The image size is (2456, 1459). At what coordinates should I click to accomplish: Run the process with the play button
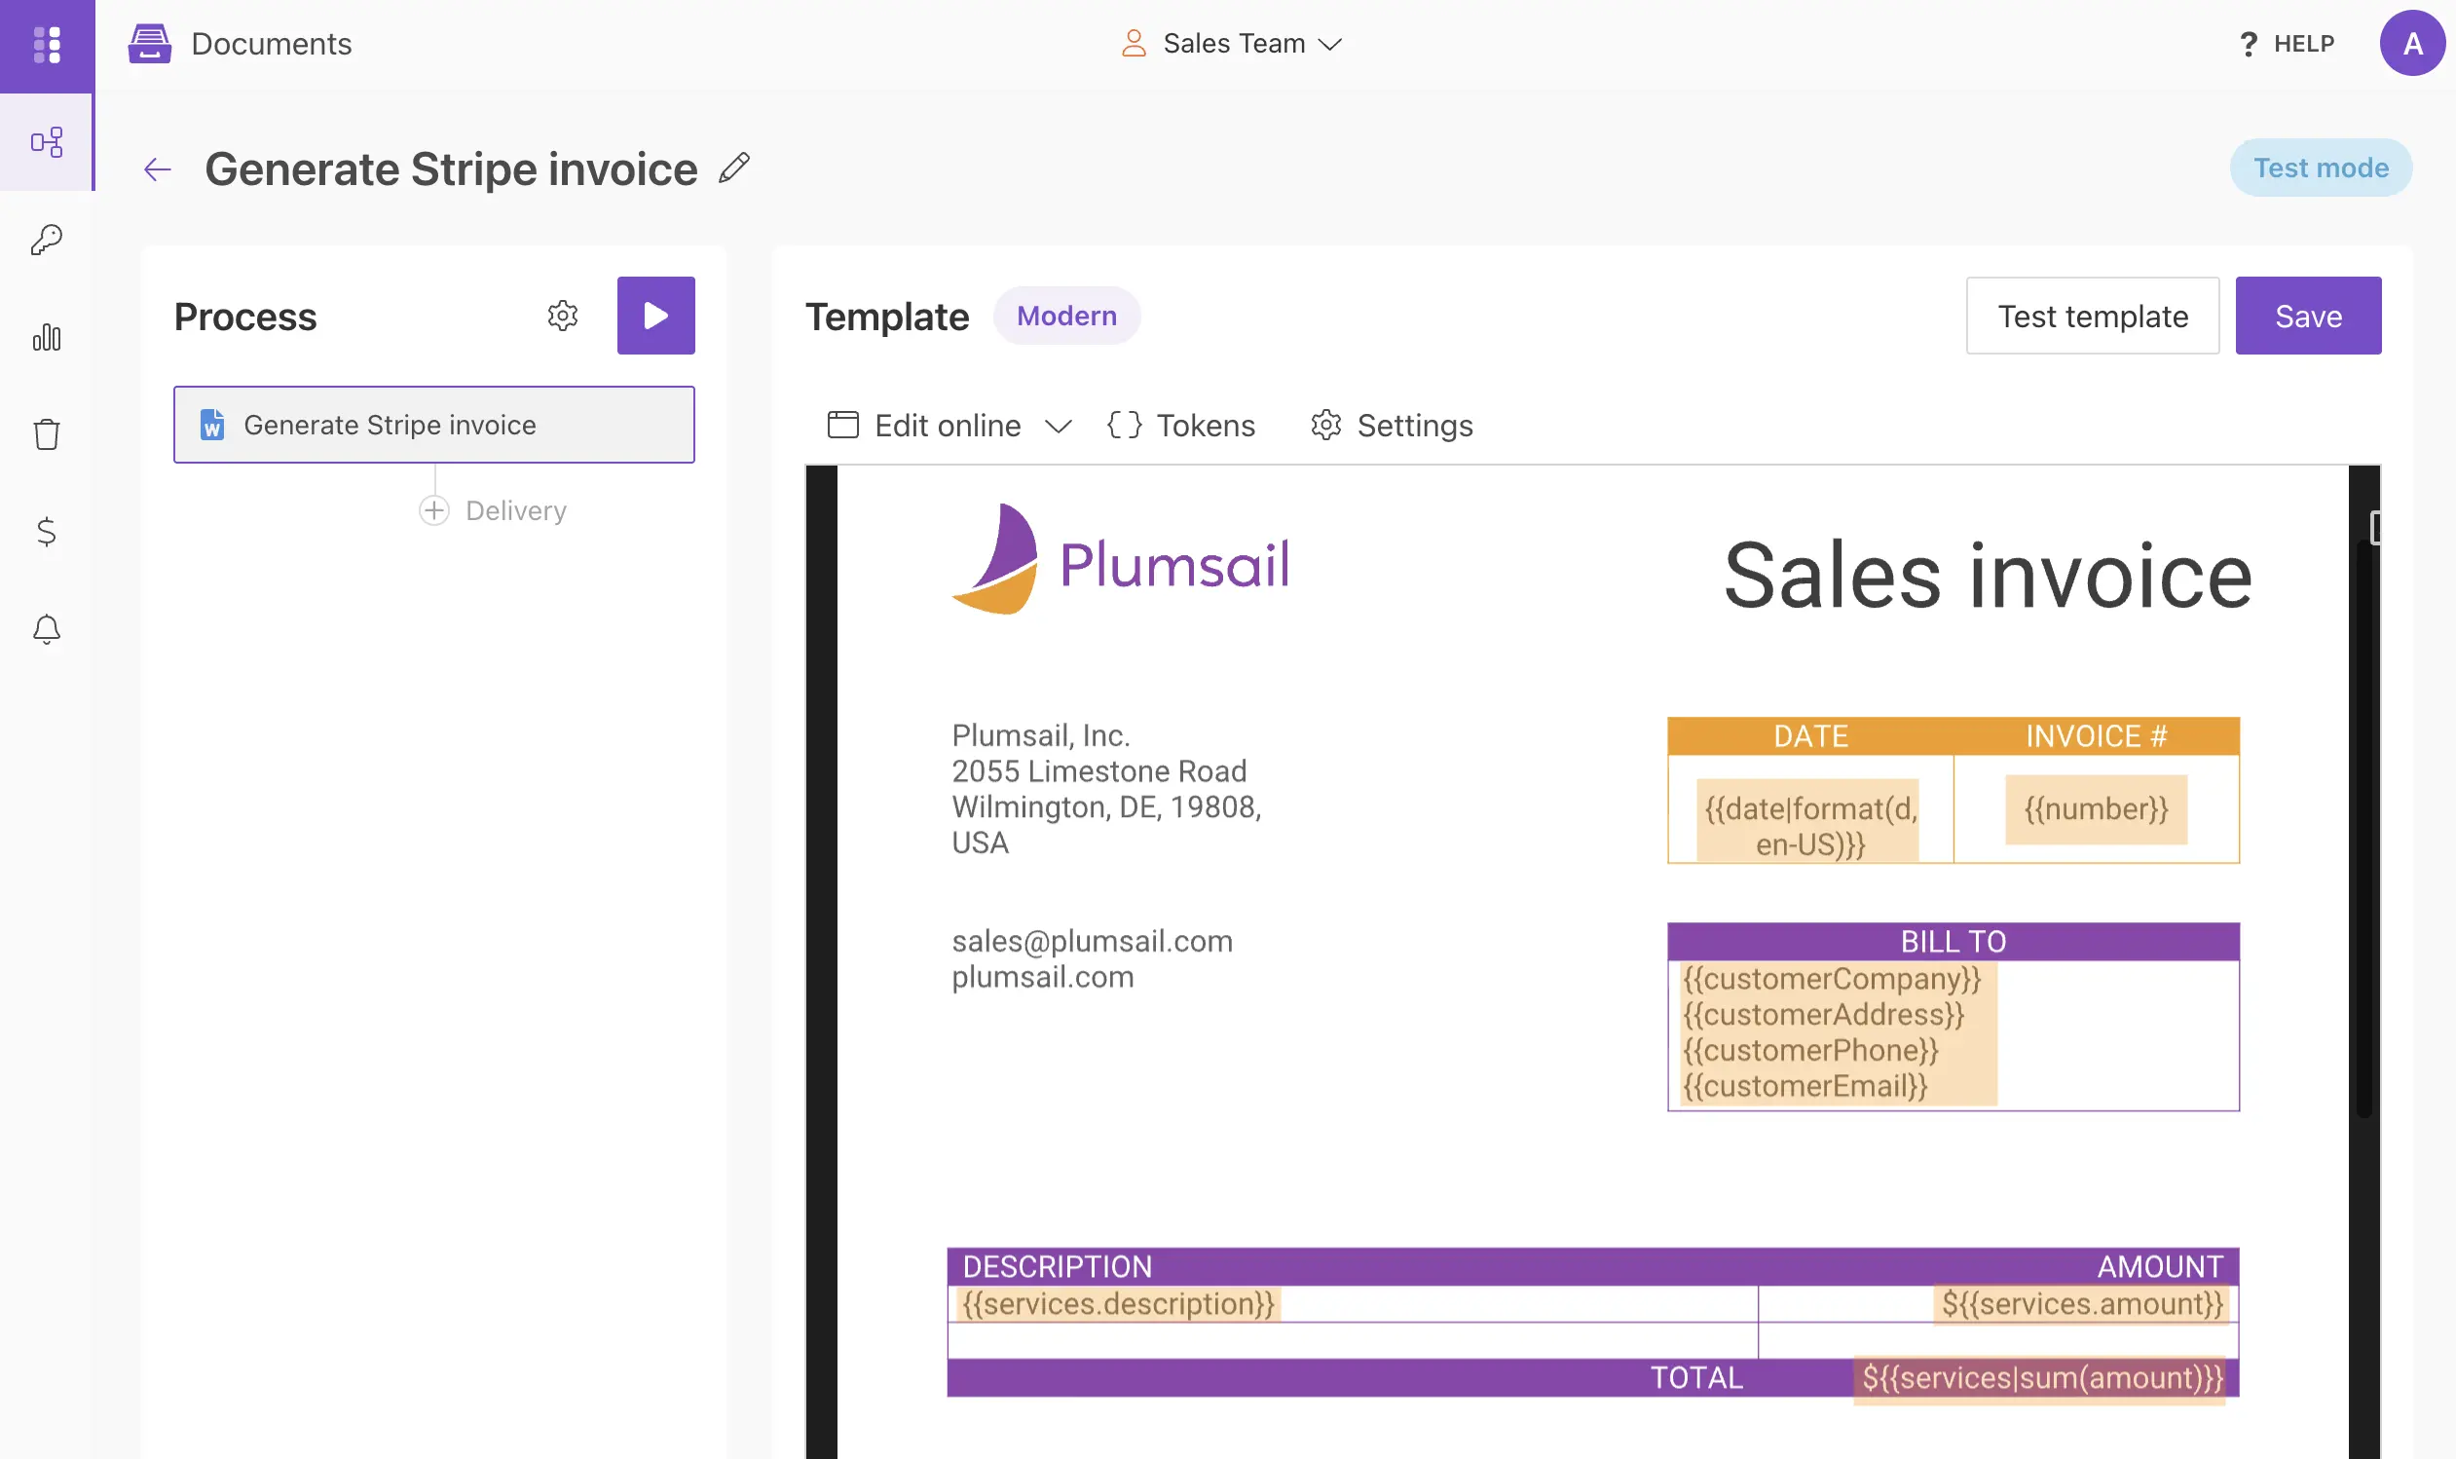point(655,316)
